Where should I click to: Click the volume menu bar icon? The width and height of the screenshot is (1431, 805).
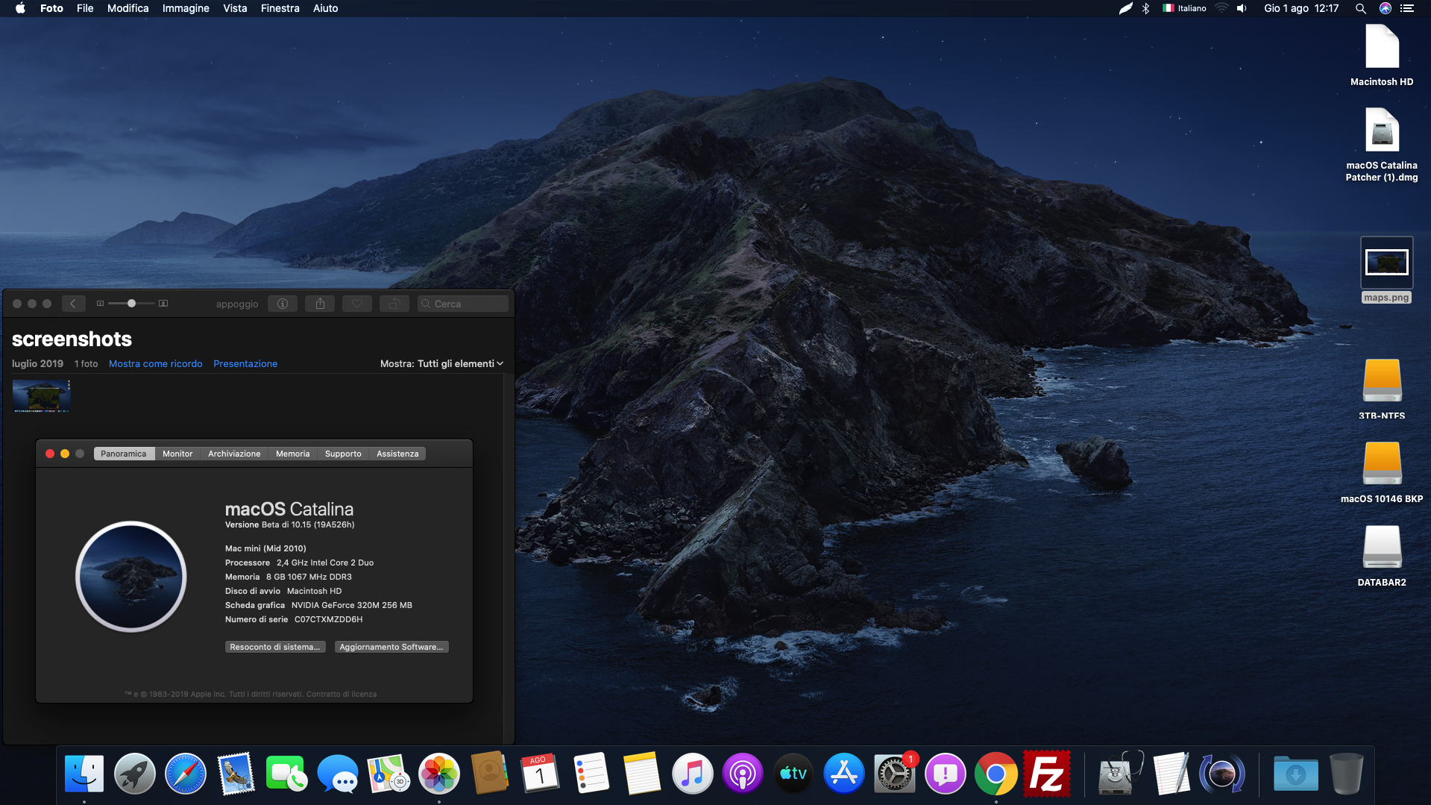(1242, 8)
